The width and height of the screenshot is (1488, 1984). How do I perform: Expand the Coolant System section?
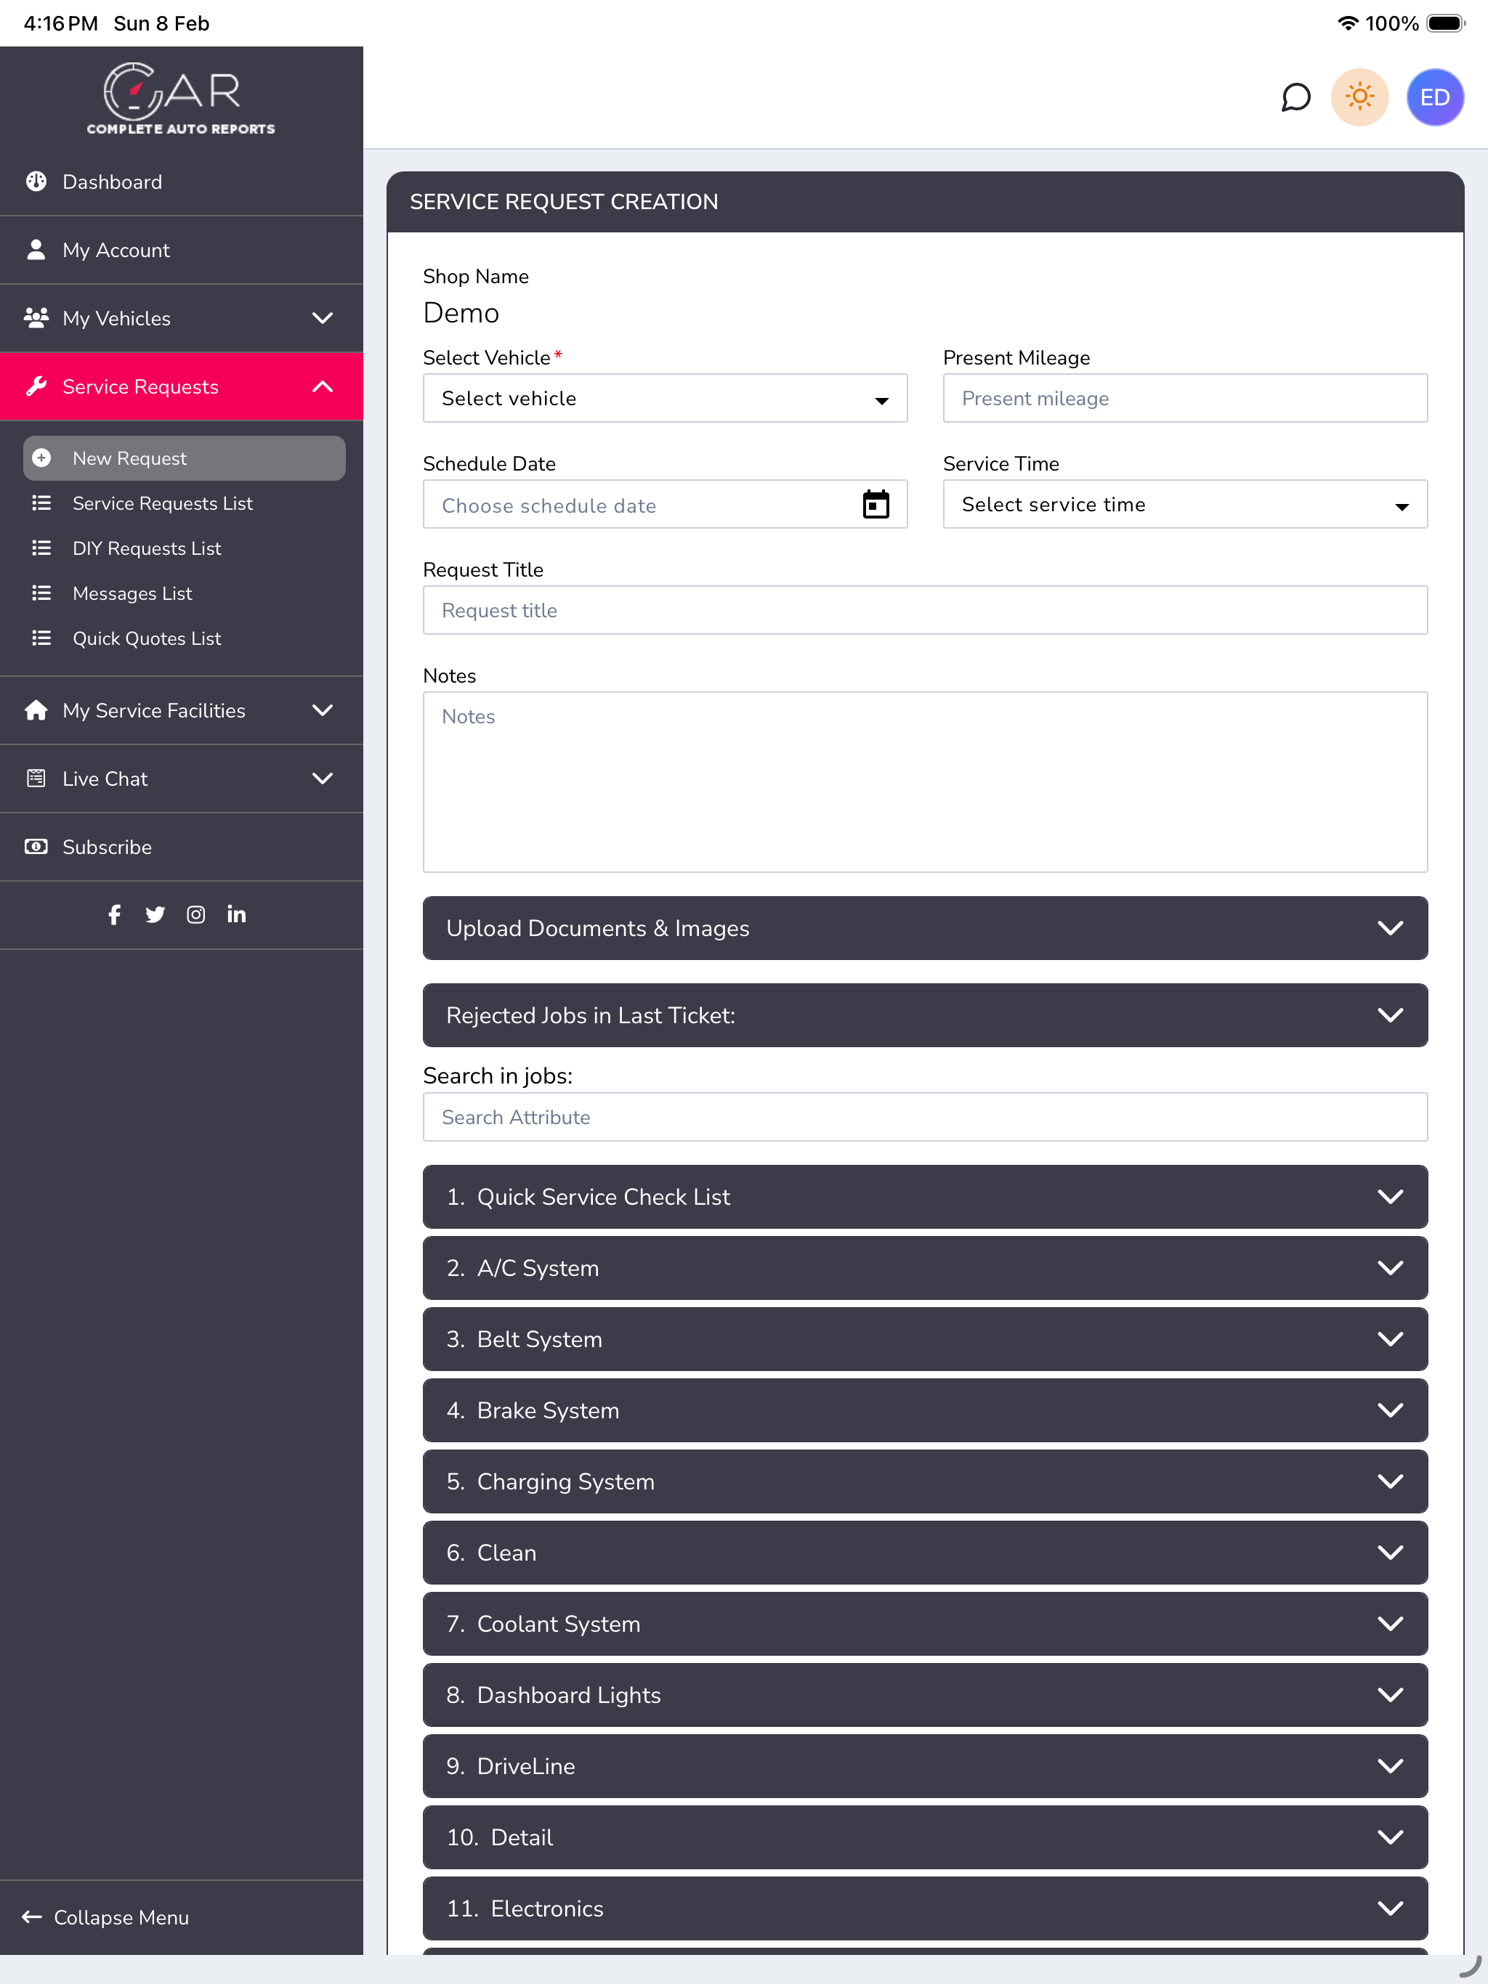tap(926, 1623)
